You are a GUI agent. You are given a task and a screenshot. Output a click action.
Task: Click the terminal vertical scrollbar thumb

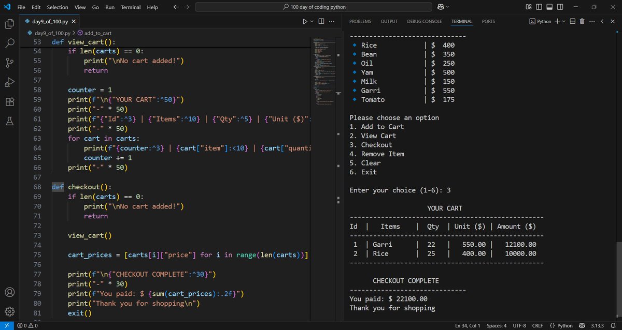(x=618, y=279)
